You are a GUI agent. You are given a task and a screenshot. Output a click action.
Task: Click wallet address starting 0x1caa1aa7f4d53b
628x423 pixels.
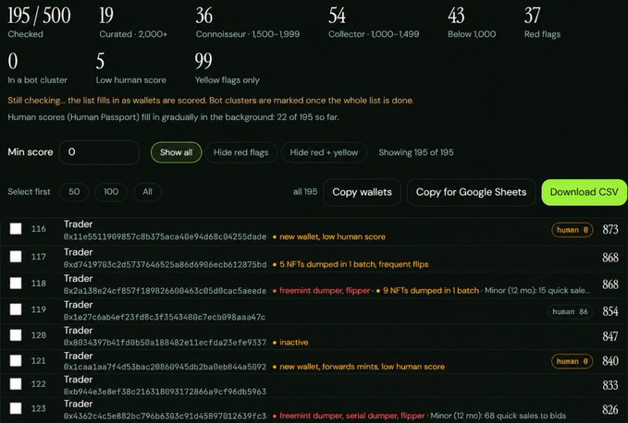pyautogui.click(x=165, y=367)
